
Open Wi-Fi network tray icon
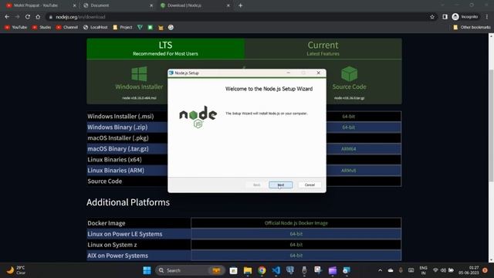coord(435,270)
